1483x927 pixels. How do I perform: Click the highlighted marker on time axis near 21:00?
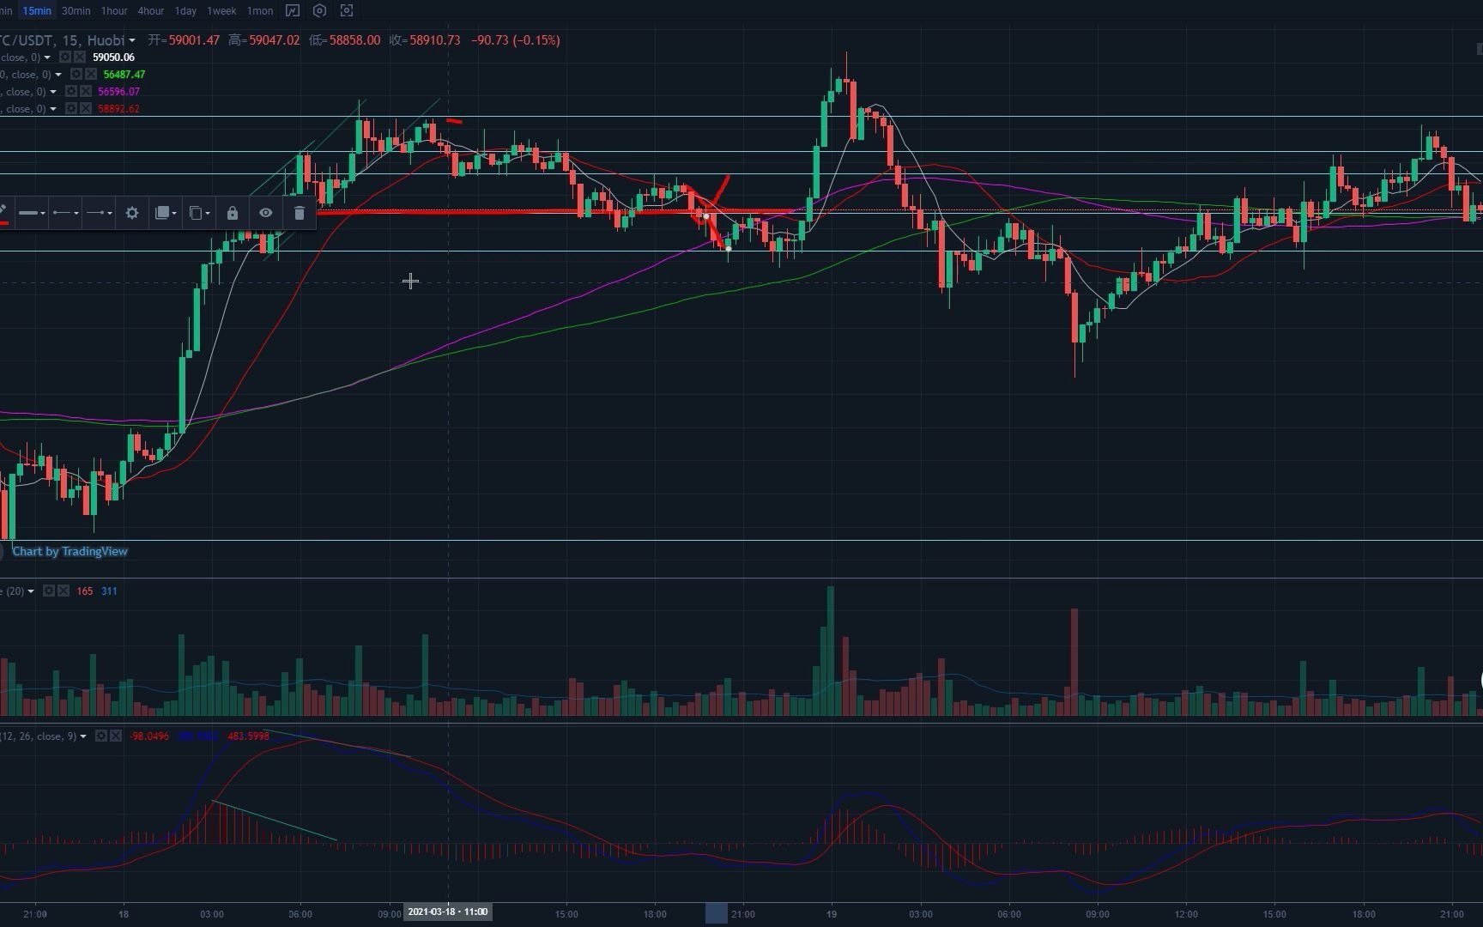tap(716, 913)
